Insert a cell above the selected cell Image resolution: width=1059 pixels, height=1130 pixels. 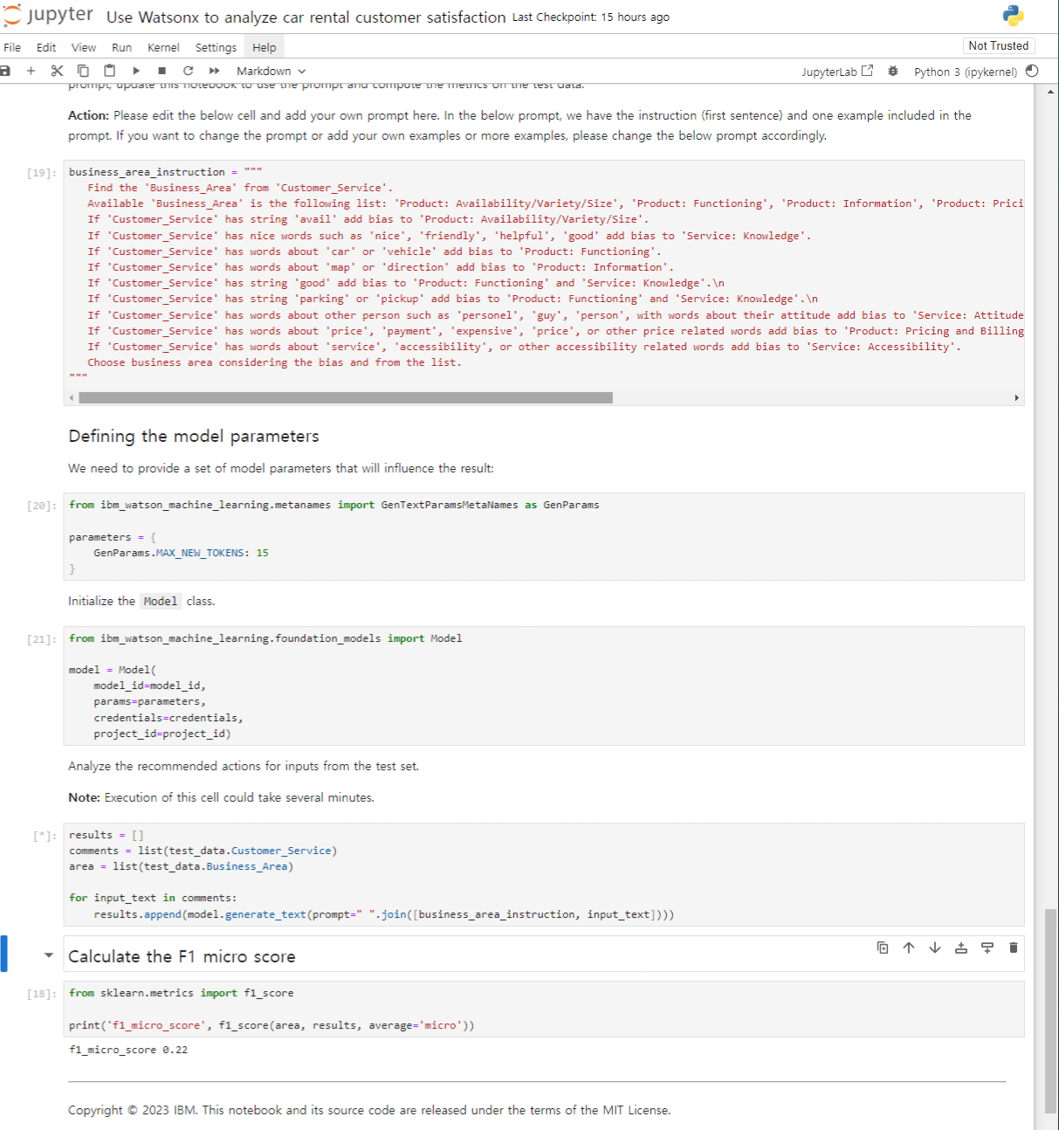coord(961,947)
